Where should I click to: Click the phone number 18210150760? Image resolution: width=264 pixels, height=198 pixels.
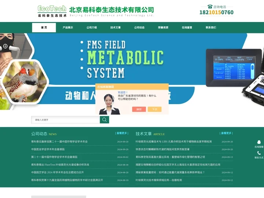216,12
